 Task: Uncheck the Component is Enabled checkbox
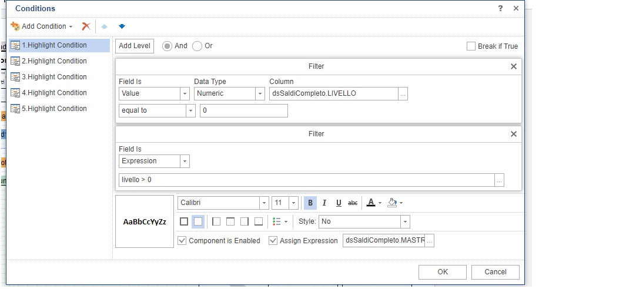click(x=182, y=240)
